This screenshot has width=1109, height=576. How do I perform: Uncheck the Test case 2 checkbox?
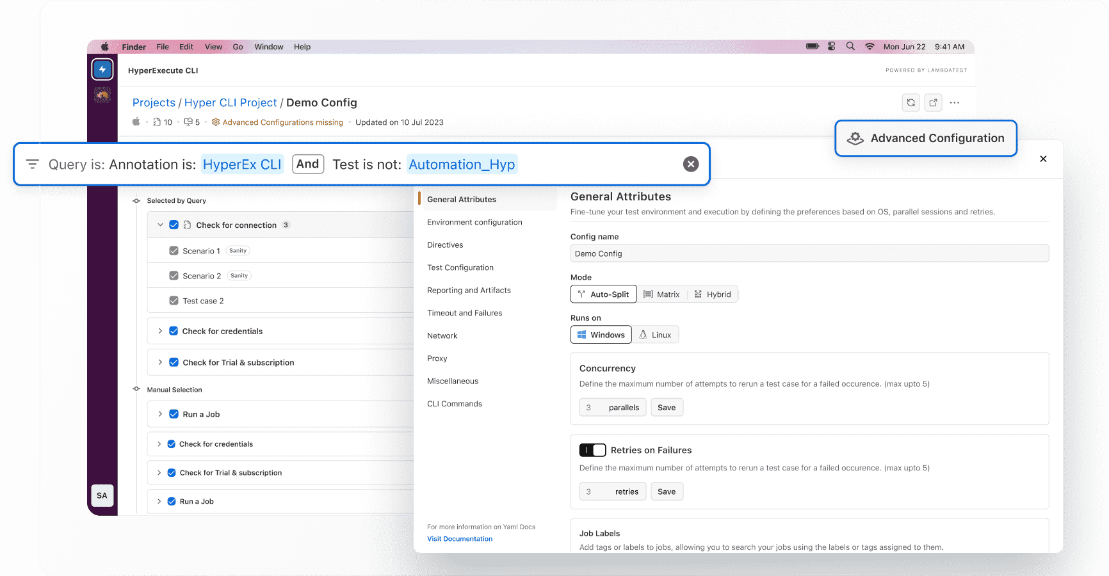tap(174, 300)
